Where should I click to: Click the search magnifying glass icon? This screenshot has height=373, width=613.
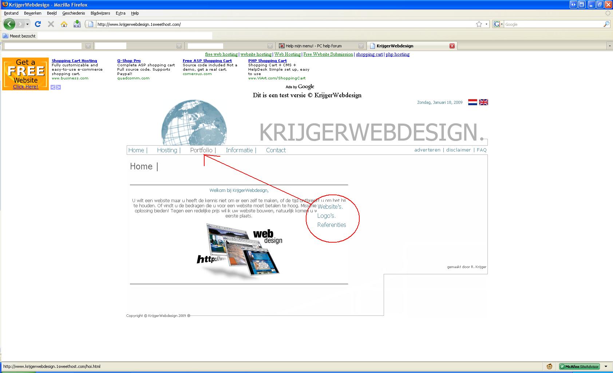coord(606,24)
